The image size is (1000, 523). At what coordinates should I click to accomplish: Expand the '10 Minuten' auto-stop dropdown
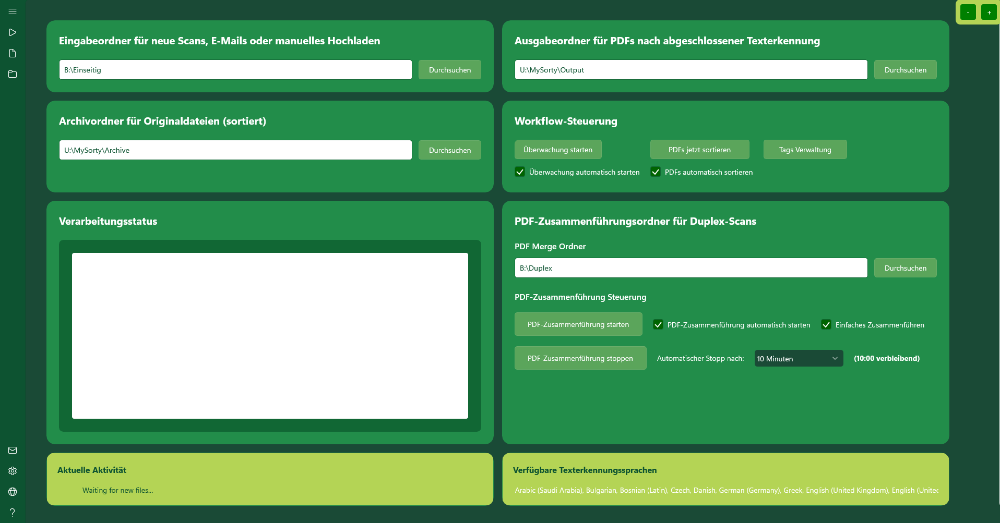798,358
